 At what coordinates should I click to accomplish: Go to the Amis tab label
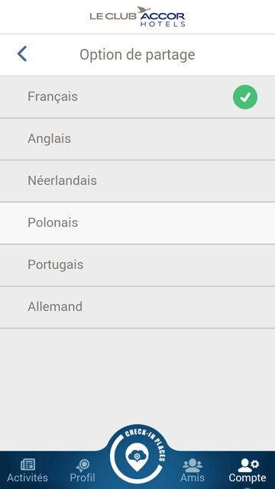tap(192, 478)
